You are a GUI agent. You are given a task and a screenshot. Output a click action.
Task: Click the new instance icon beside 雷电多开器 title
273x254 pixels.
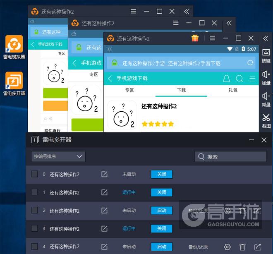click(x=35, y=140)
